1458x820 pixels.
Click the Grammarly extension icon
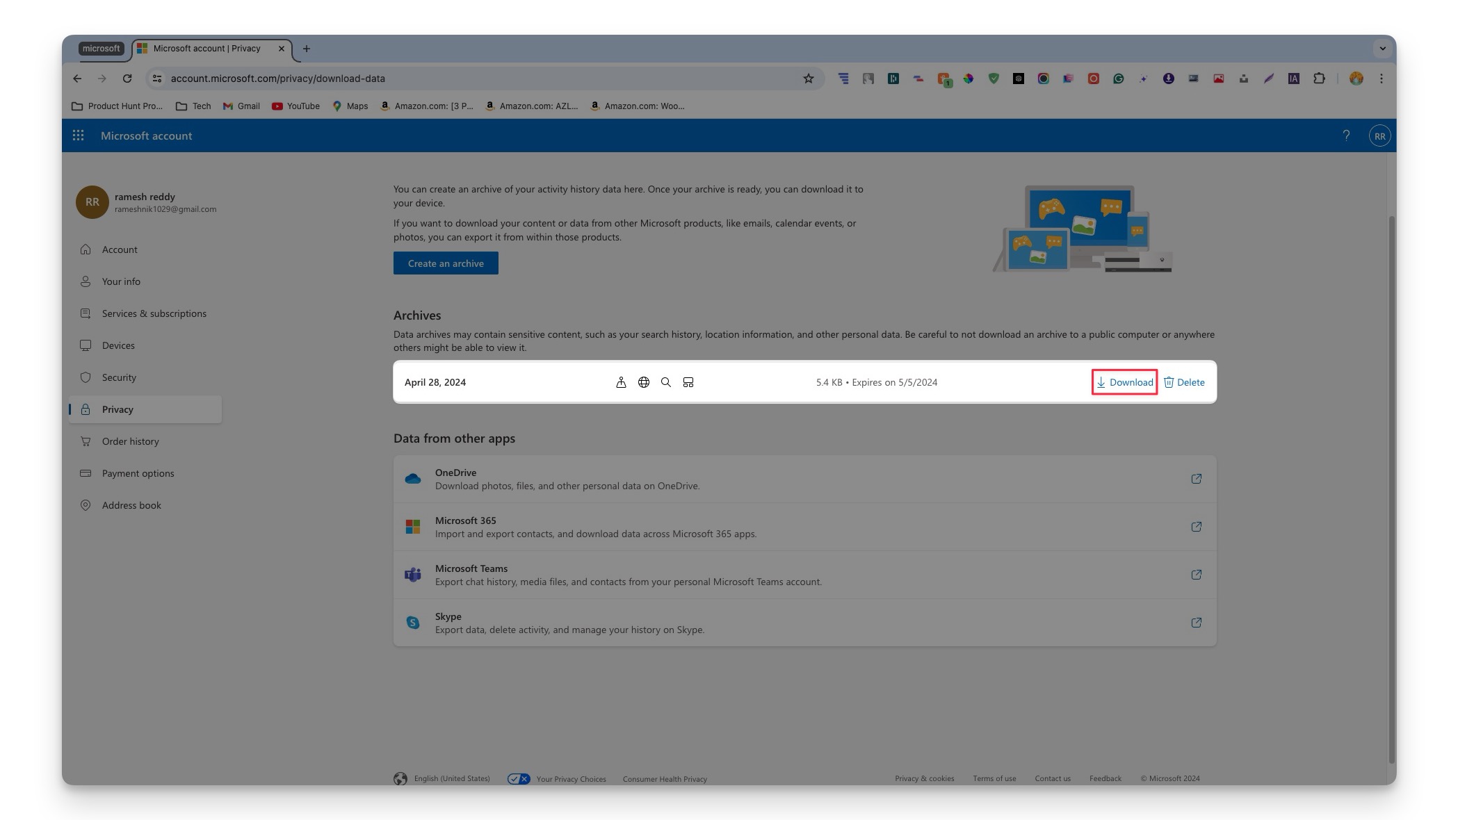point(1119,79)
